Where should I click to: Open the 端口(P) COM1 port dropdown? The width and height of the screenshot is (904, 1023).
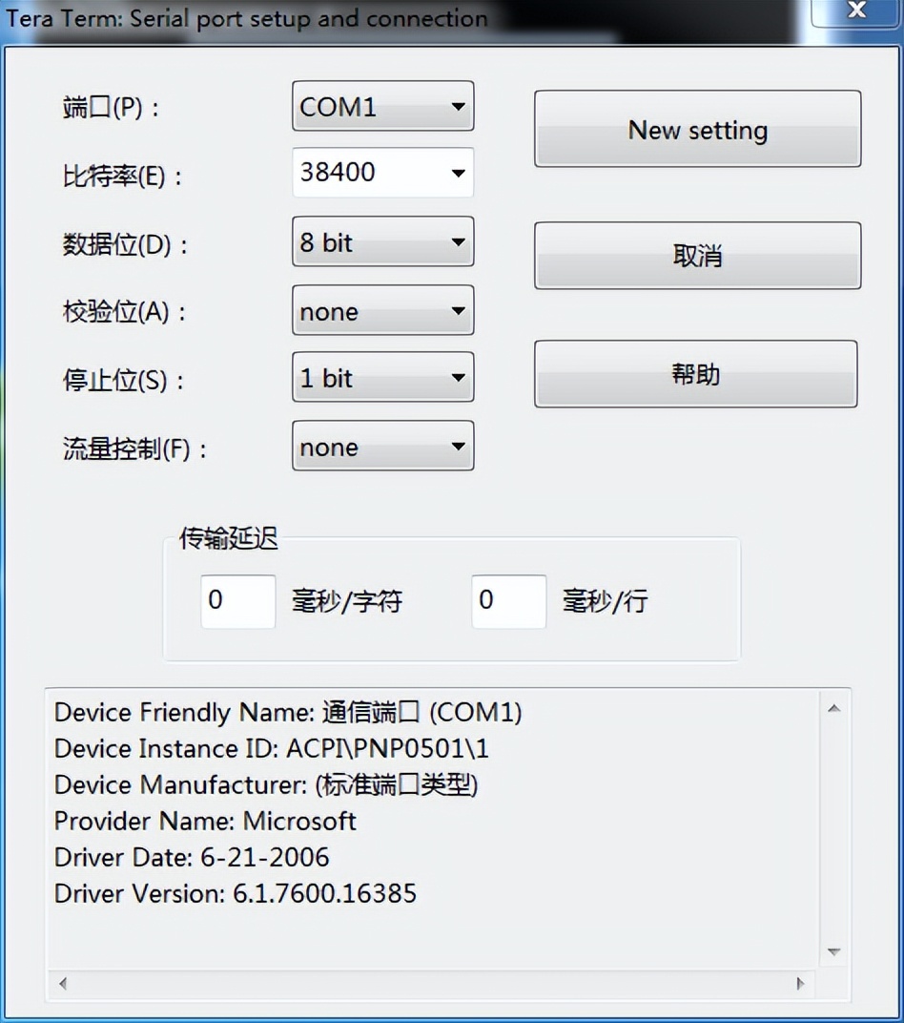[381, 107]
